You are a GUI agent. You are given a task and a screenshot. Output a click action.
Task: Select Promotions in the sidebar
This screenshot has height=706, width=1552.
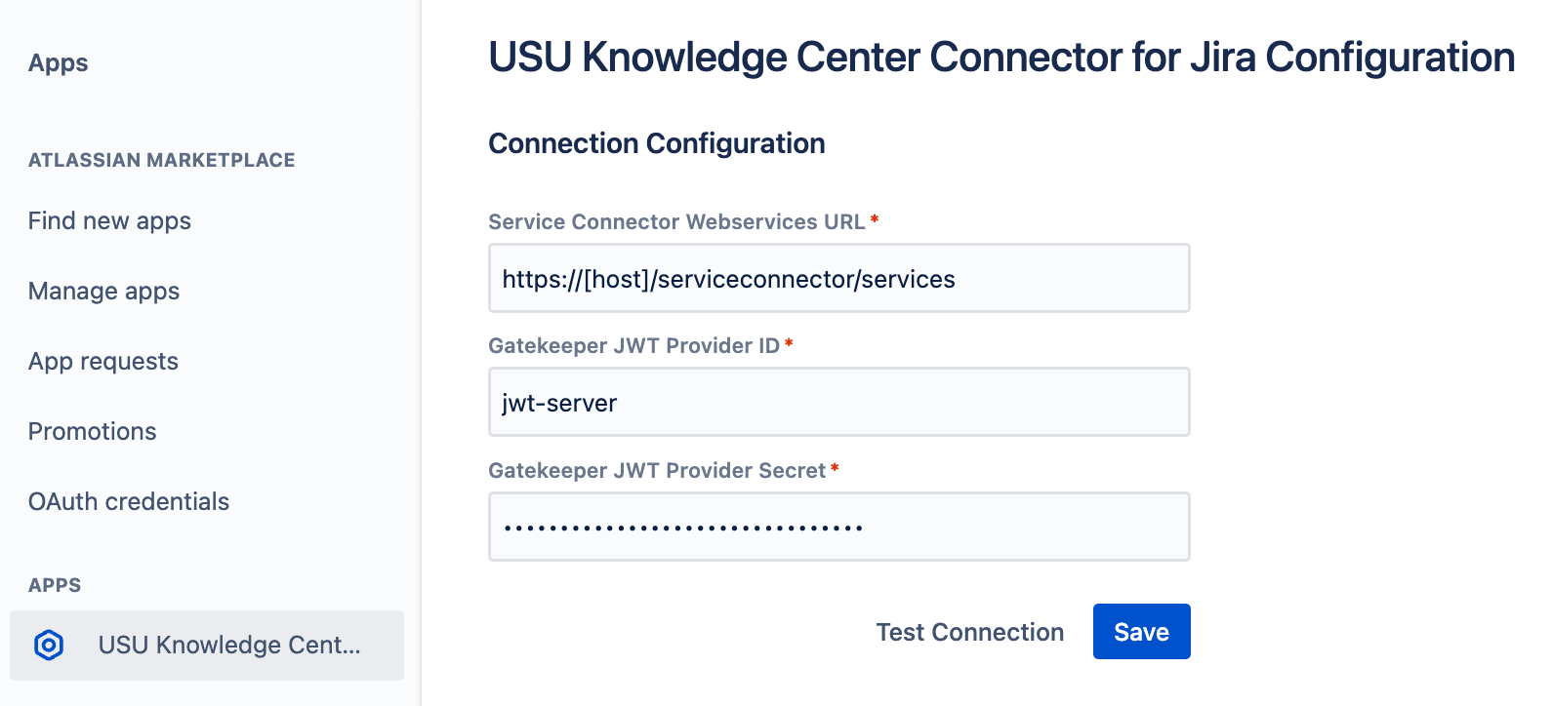click(x=93, y=431)
